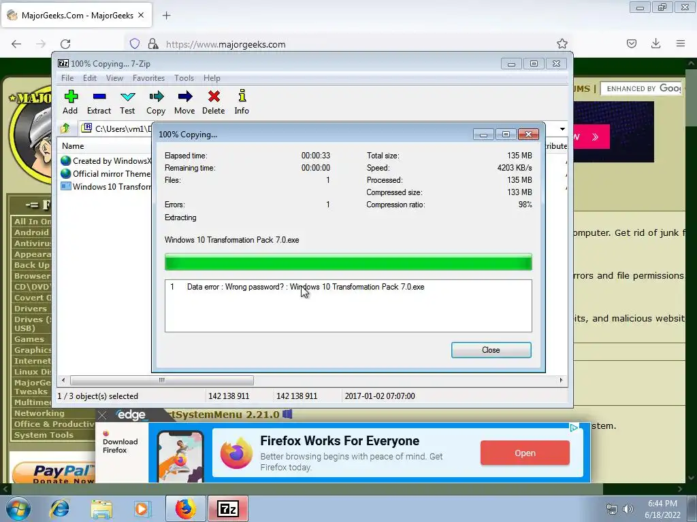Image resolution: width=697 pixels, height=522 pixels.
Task: Open the Android category link
Action: click(x=31, y=232)
